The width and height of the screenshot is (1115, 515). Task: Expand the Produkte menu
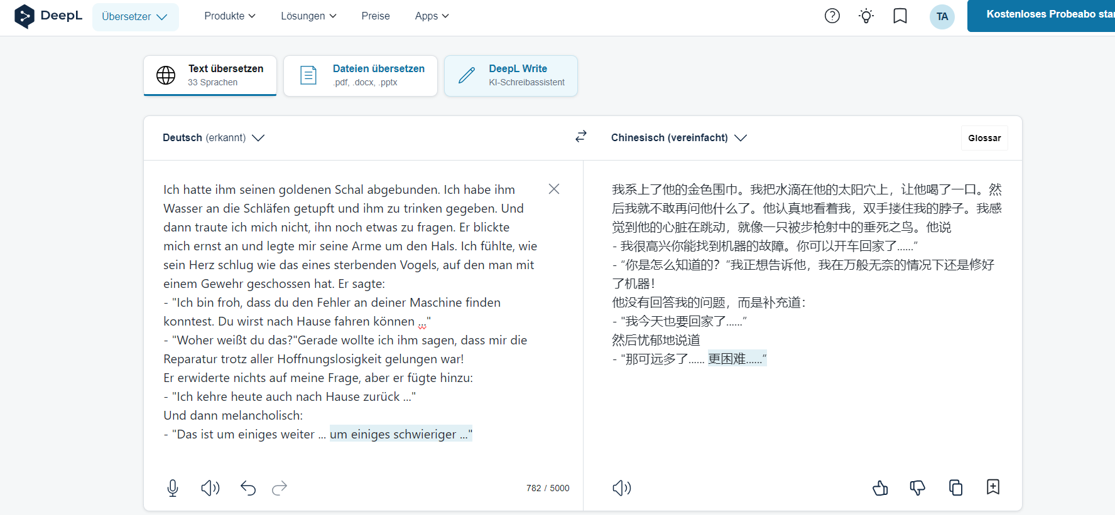[230, 16]
